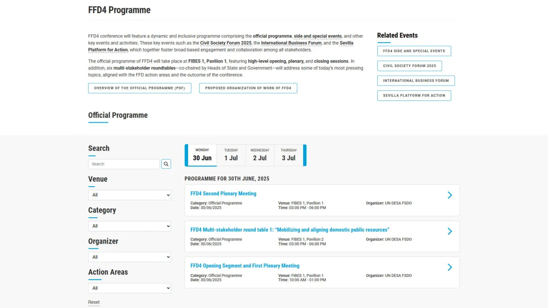Viewport: 548px width, 308px height.
Task: Open 'FFD4 Second Plenary Meeting' title link
Action: tap(223, 193)
